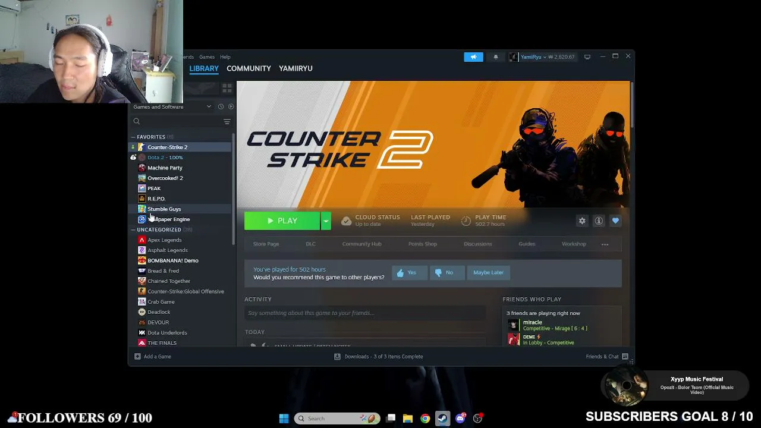Toggle the Counter-Strike 2 favorite heart
761x428 pixels.
615,221
